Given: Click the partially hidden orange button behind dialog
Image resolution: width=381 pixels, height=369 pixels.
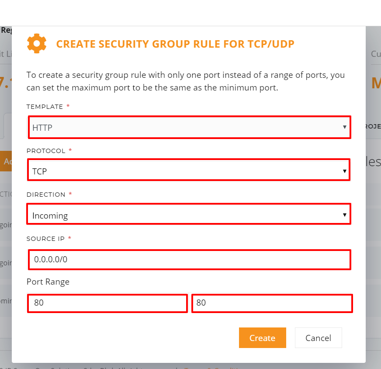Looking at the screenshot, I should click(x=6, y=161).
